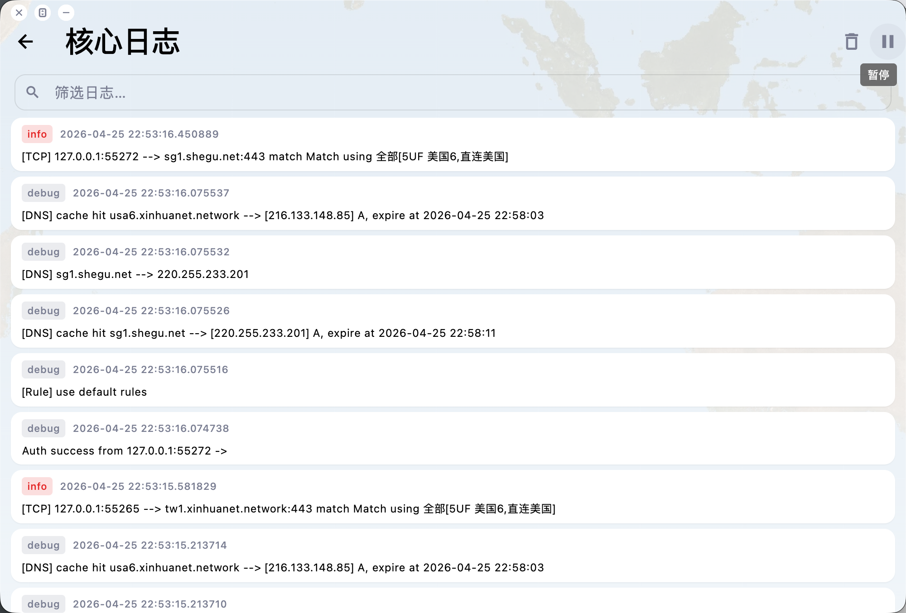Click the debug badge at 22:53:15.213714
This screenshot has height=613, width=906.
(x=43, y=545)
